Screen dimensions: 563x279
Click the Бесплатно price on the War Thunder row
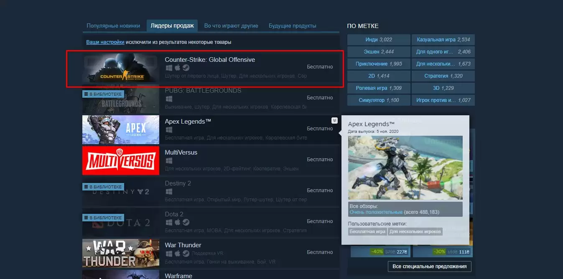(320, 252)
